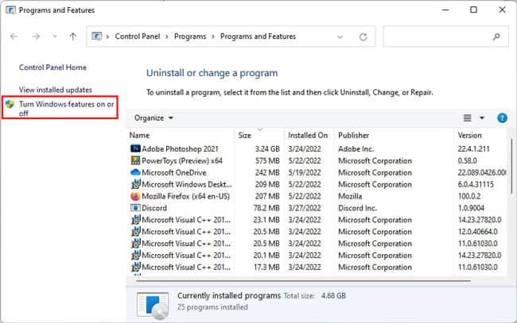This screenshot has height=323, width=517.
Task: Click the Adobe Inc. publisher cell
Action: click(x=356, y=148)
